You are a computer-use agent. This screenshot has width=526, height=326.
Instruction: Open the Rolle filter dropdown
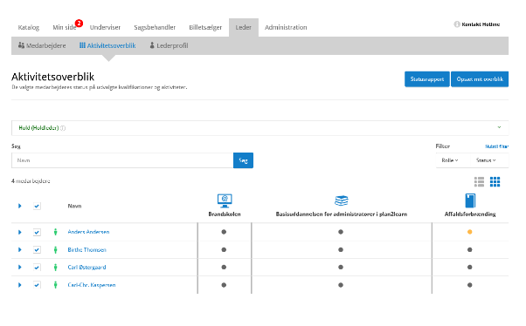point(450,160)
